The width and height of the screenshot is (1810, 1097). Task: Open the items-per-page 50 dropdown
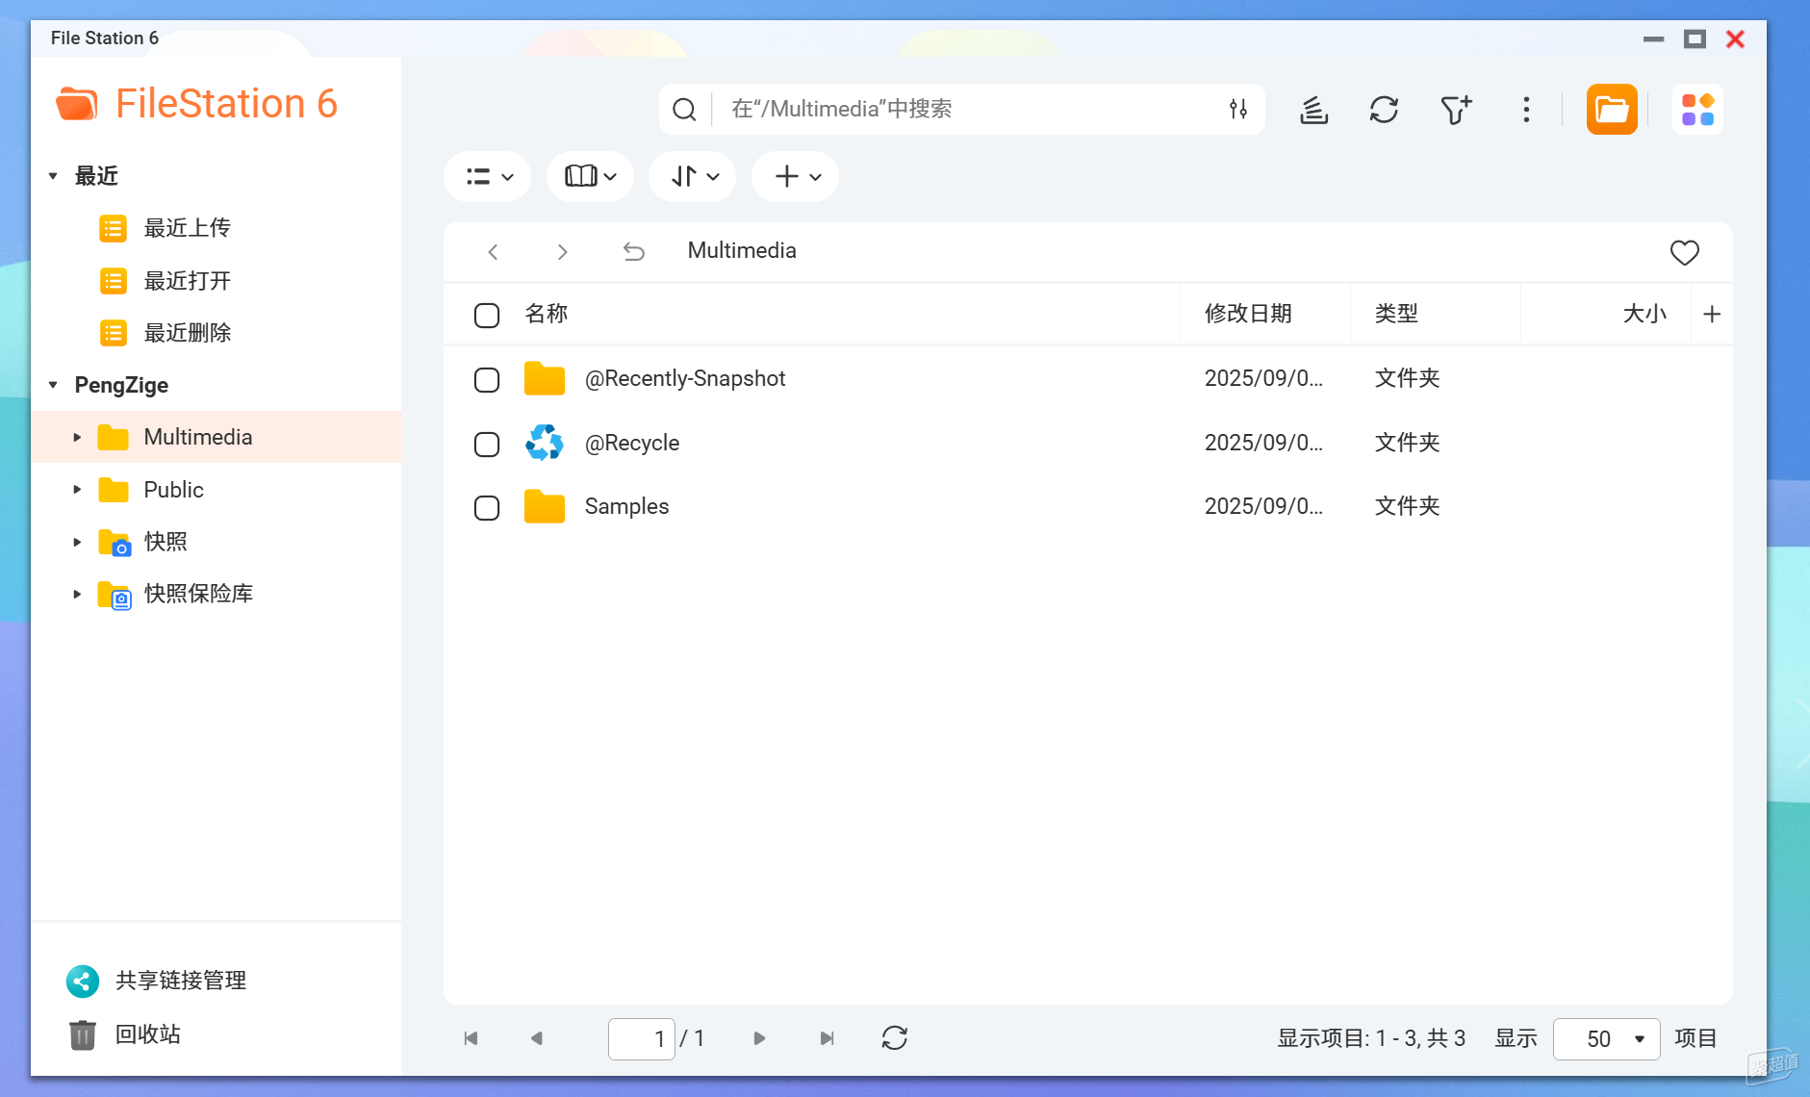click(x=1606, y=1039)
